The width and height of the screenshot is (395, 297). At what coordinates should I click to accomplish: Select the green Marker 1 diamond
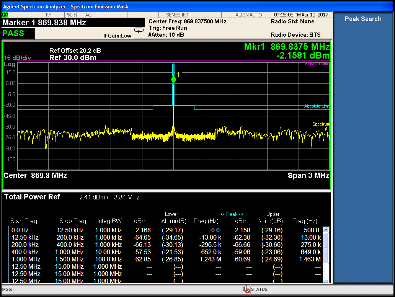tap(173, 79)
